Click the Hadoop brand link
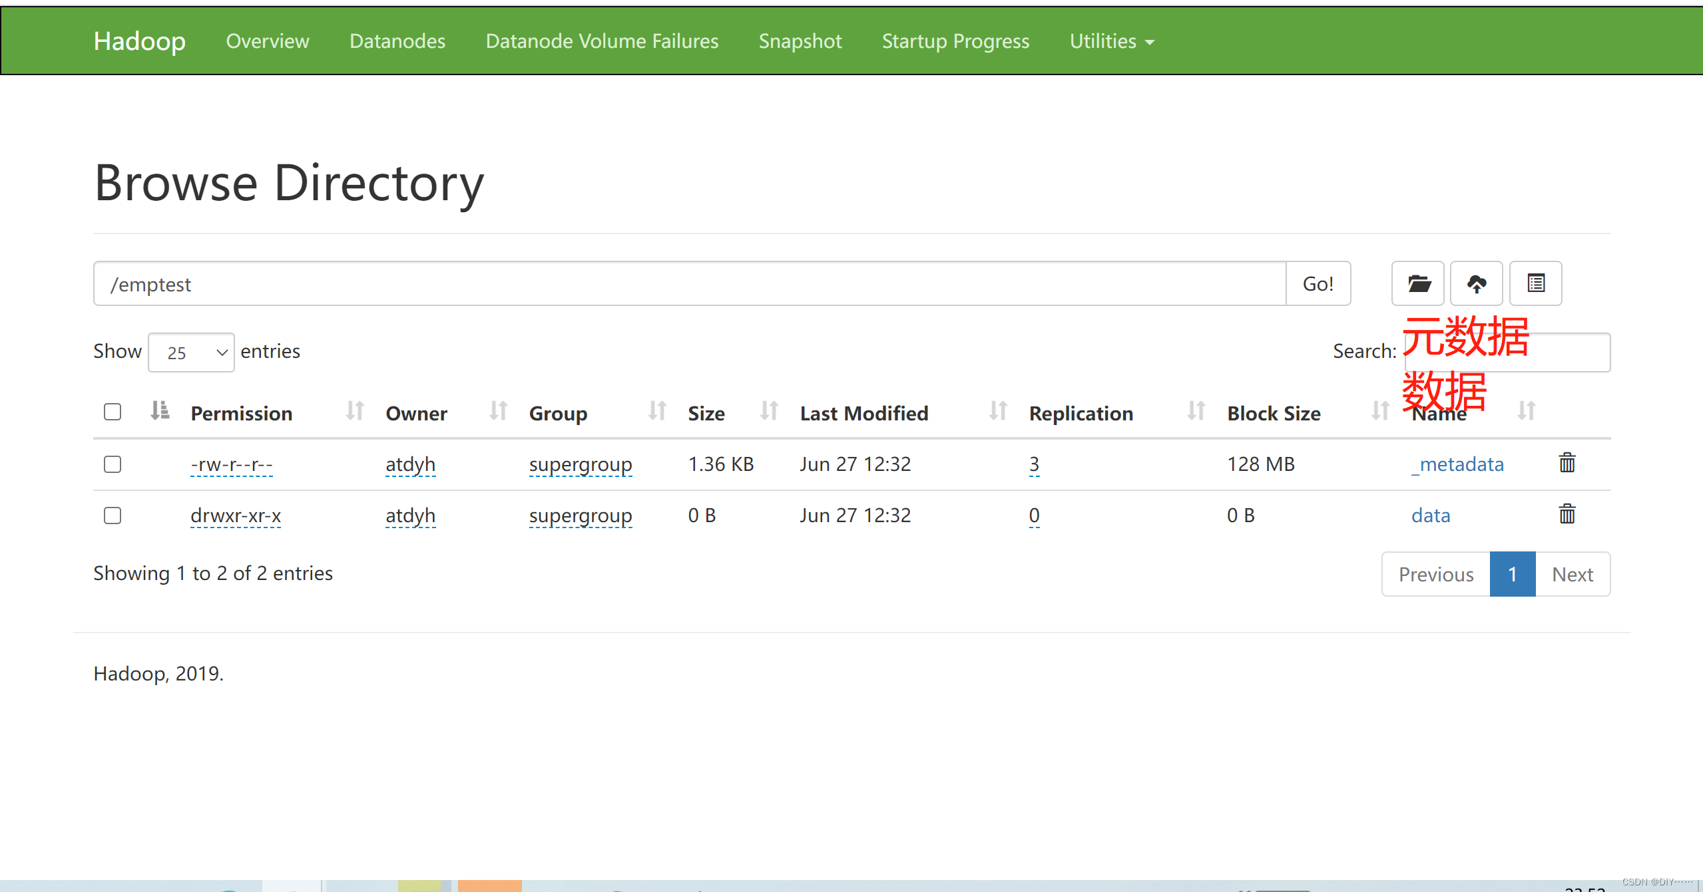This screenshot has height=892, width=1703. click(x=139, y=41)
